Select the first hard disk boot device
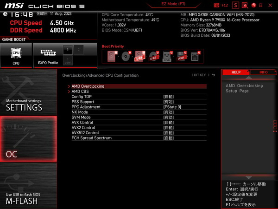Screen dimensions: 278x209 pos(112,56)
